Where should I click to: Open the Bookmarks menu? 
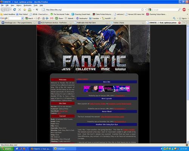pos(28,5)
